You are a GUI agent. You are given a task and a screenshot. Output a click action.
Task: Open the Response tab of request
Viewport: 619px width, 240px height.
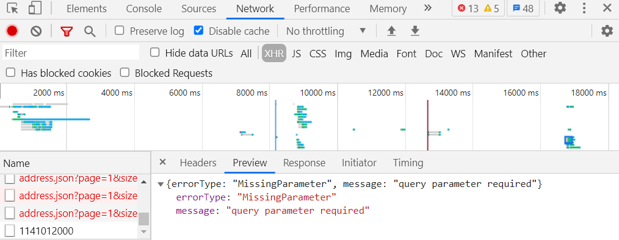[x=304, y=163]
